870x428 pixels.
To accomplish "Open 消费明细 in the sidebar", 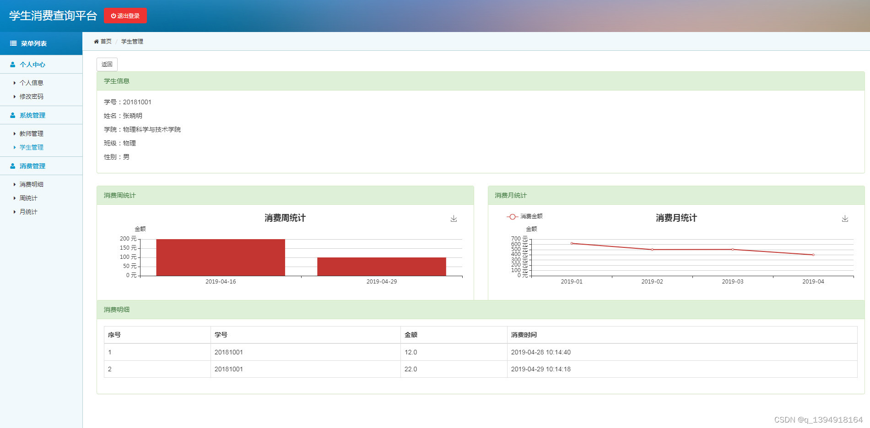I will (x=32, y=184).
